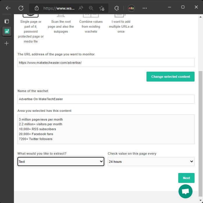203x203 pixels.
Task: Open the Check value every 24 hours dropdown
Action: (x=151, y=161)
